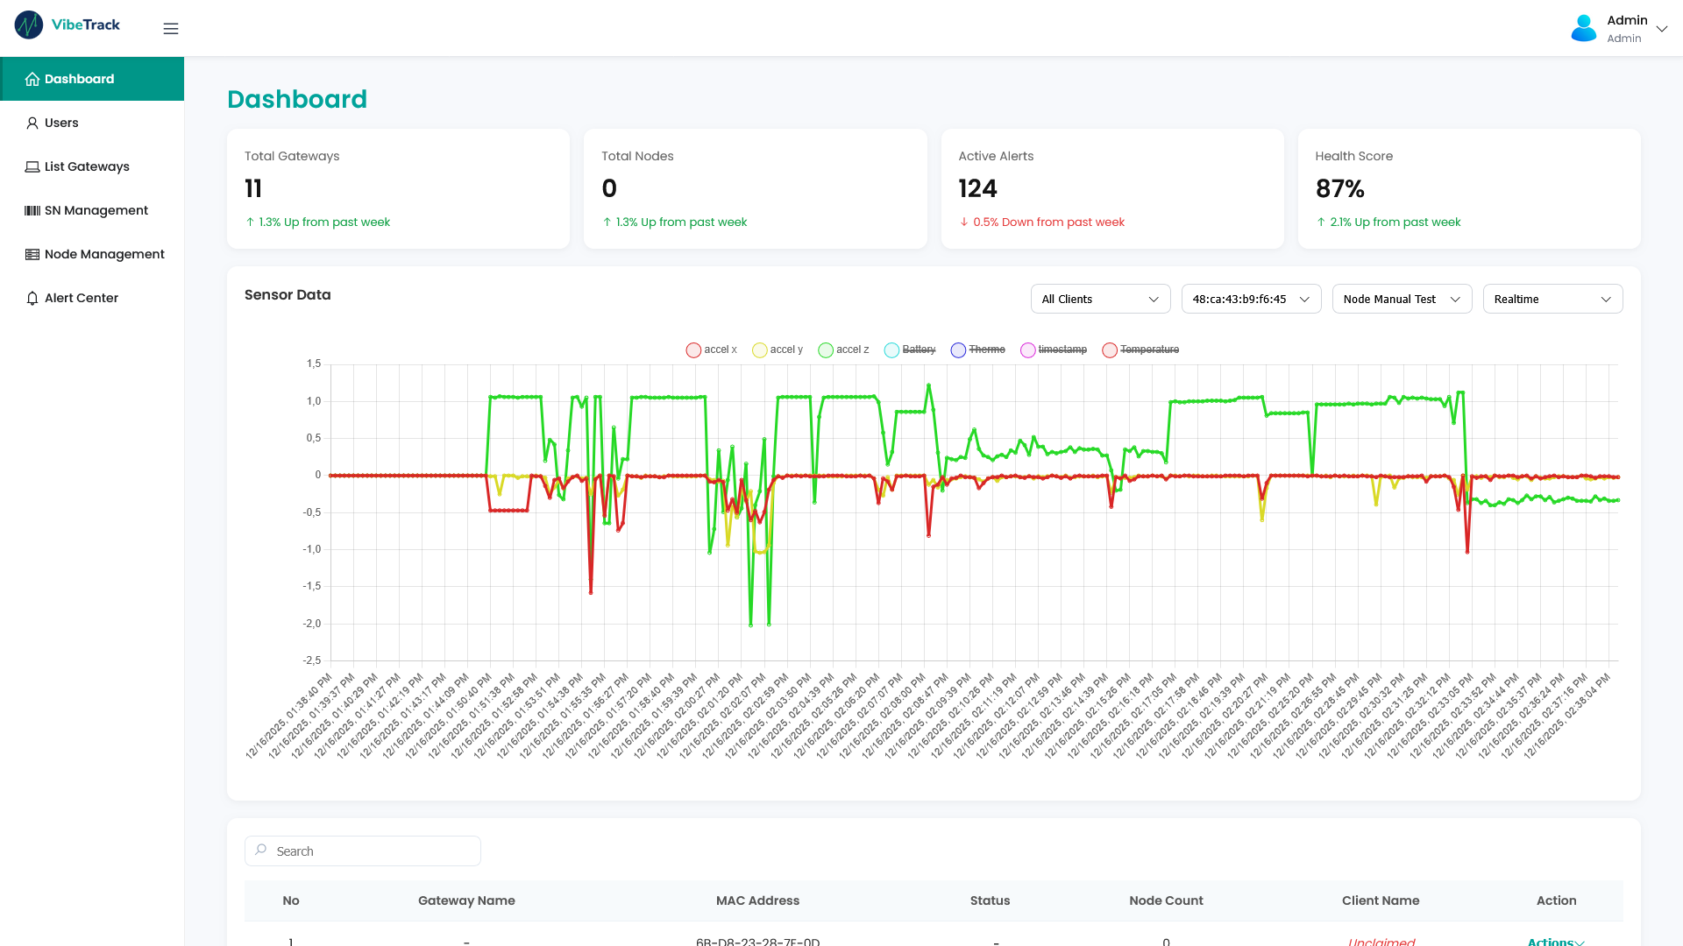Show the Battery series in chart legend
This screenshot has width=1683, height=946.
pyautogui.click(x=910, y=350)
